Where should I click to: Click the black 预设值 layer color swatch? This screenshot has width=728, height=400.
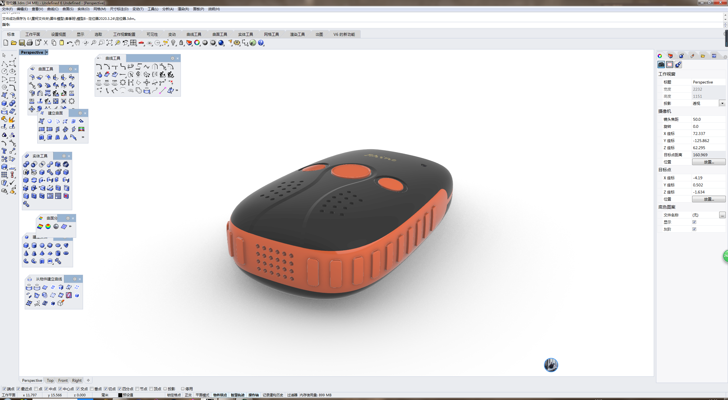(x=120, y=395)
